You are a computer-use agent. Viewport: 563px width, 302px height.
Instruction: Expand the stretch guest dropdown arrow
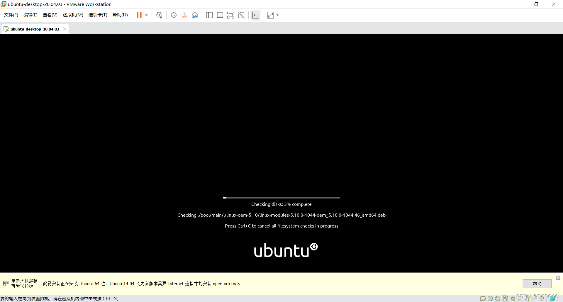(x=278, y=15)
